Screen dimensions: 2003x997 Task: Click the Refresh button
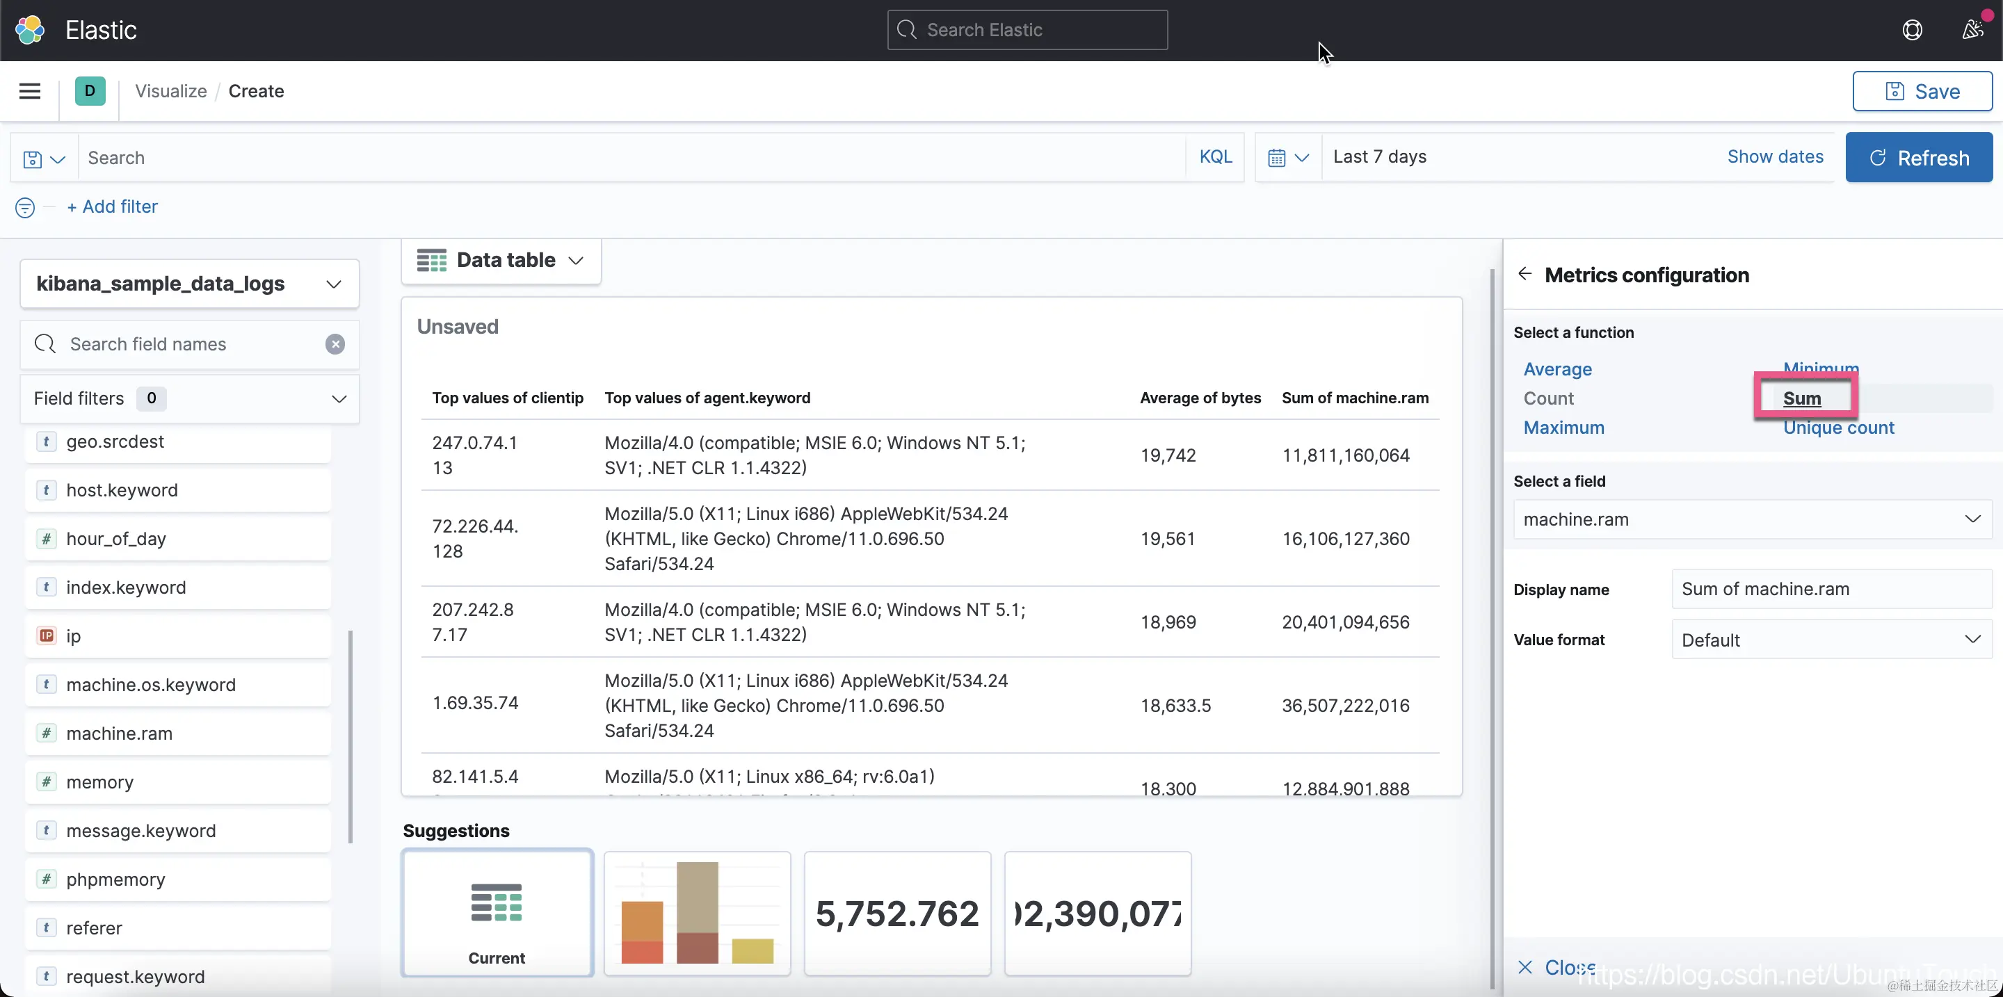[x=1918, y=158]
